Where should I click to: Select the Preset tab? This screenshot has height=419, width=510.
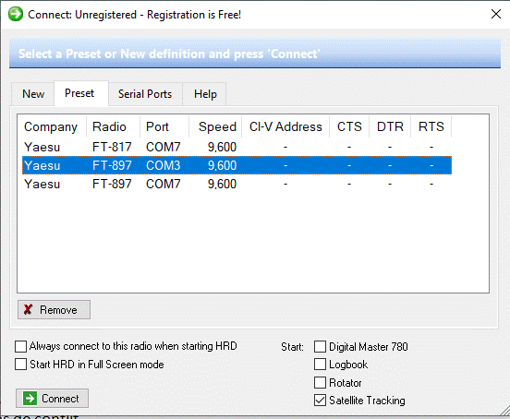(79, 93)
